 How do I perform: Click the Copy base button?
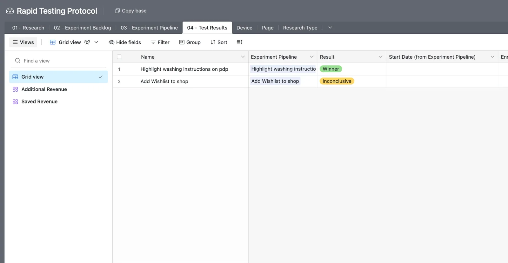pos(130,11)
